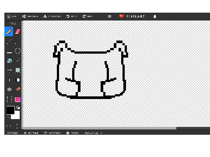The height and width of the screenshot is (157, 210).
Task: Select the Mirror symmetry tool
Action: (9, 99)
